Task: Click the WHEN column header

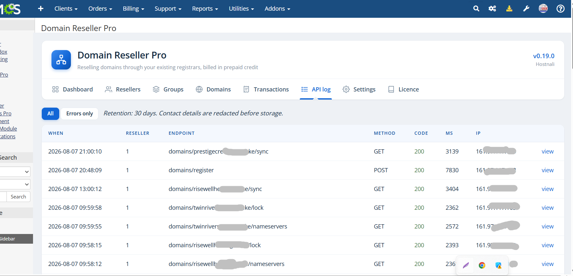Action: (x=56, y=133)
